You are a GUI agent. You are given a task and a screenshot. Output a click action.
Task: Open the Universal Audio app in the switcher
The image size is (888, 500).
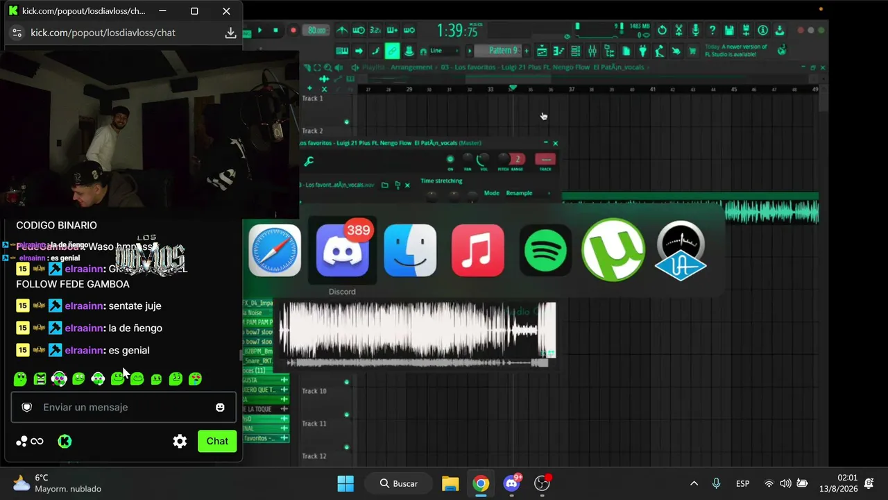pos(681,250)
